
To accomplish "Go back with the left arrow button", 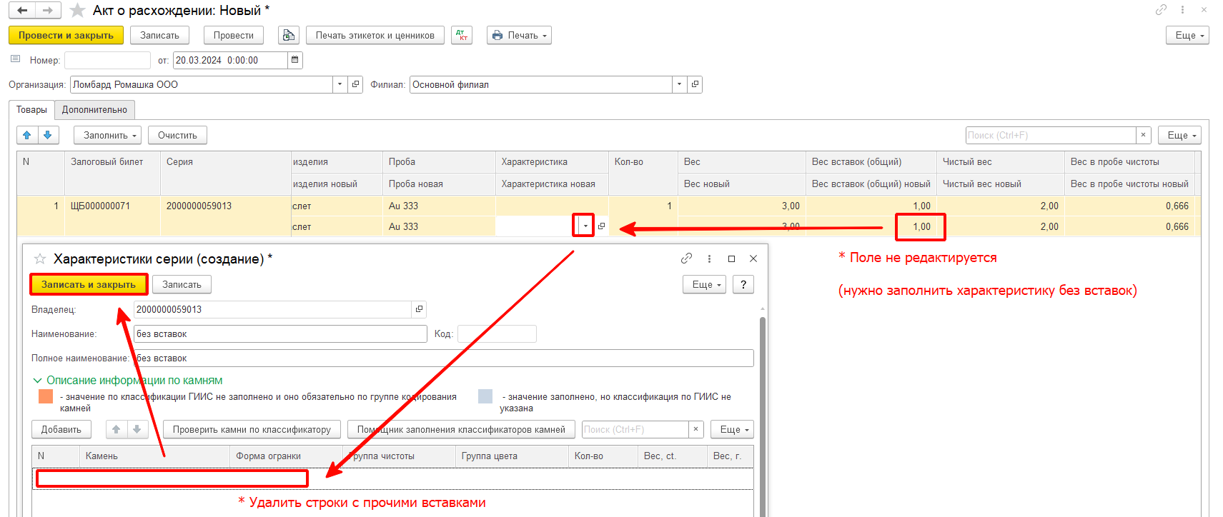I will 22,11.
